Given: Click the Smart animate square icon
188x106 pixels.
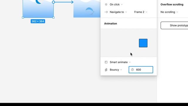Looking at the screenshot, I should pos(106,62).
